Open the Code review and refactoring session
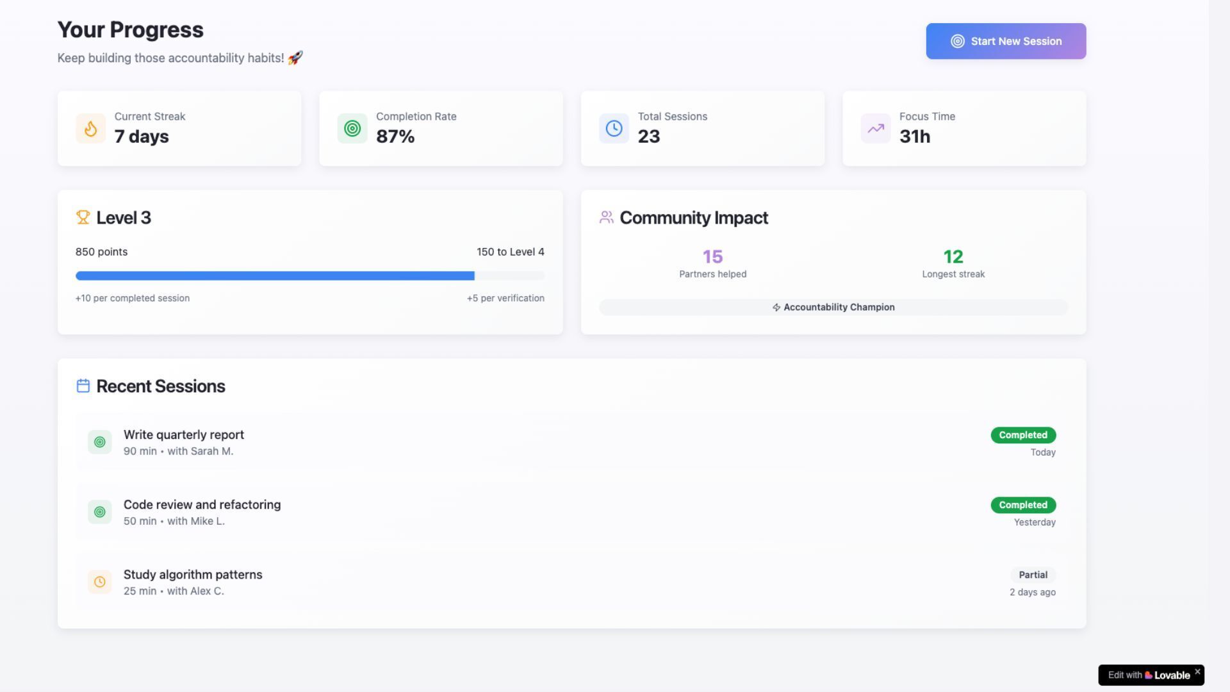1230x692 pixels. click(x=202, y=505)
